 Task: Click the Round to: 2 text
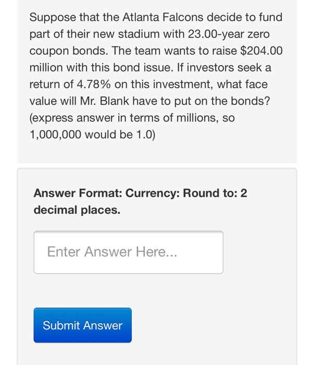click(215, 193)
